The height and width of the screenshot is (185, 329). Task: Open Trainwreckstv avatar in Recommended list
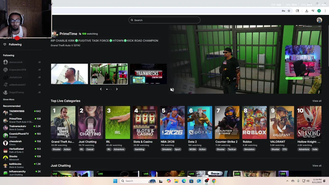tap(5, 128)
